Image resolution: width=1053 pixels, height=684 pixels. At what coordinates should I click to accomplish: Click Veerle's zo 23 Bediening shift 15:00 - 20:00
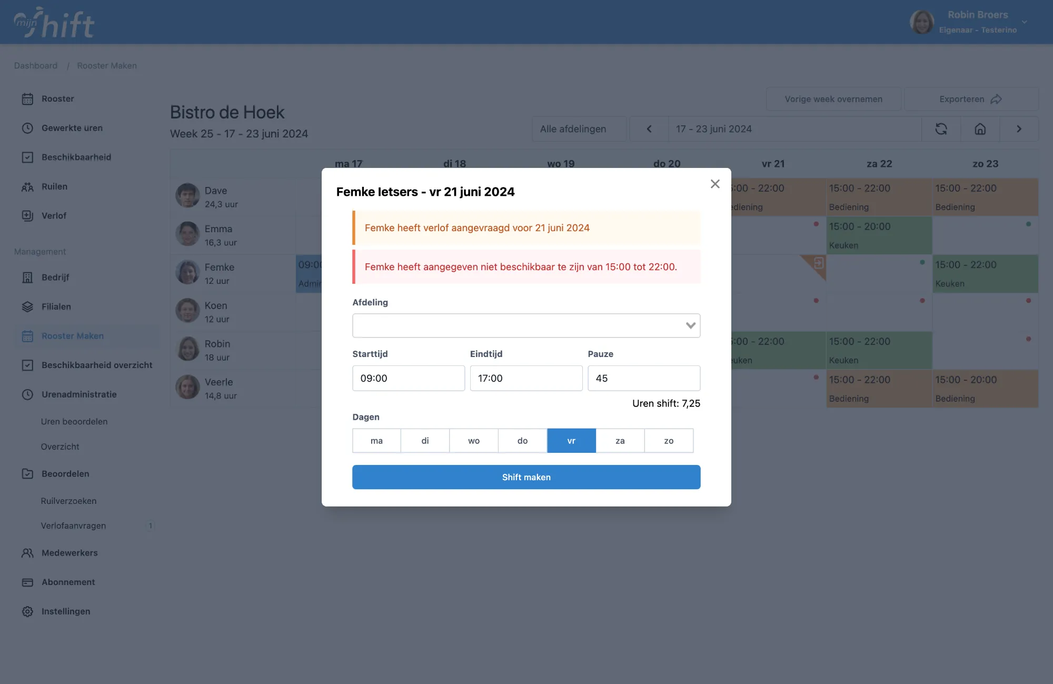(x=985, y=389)
